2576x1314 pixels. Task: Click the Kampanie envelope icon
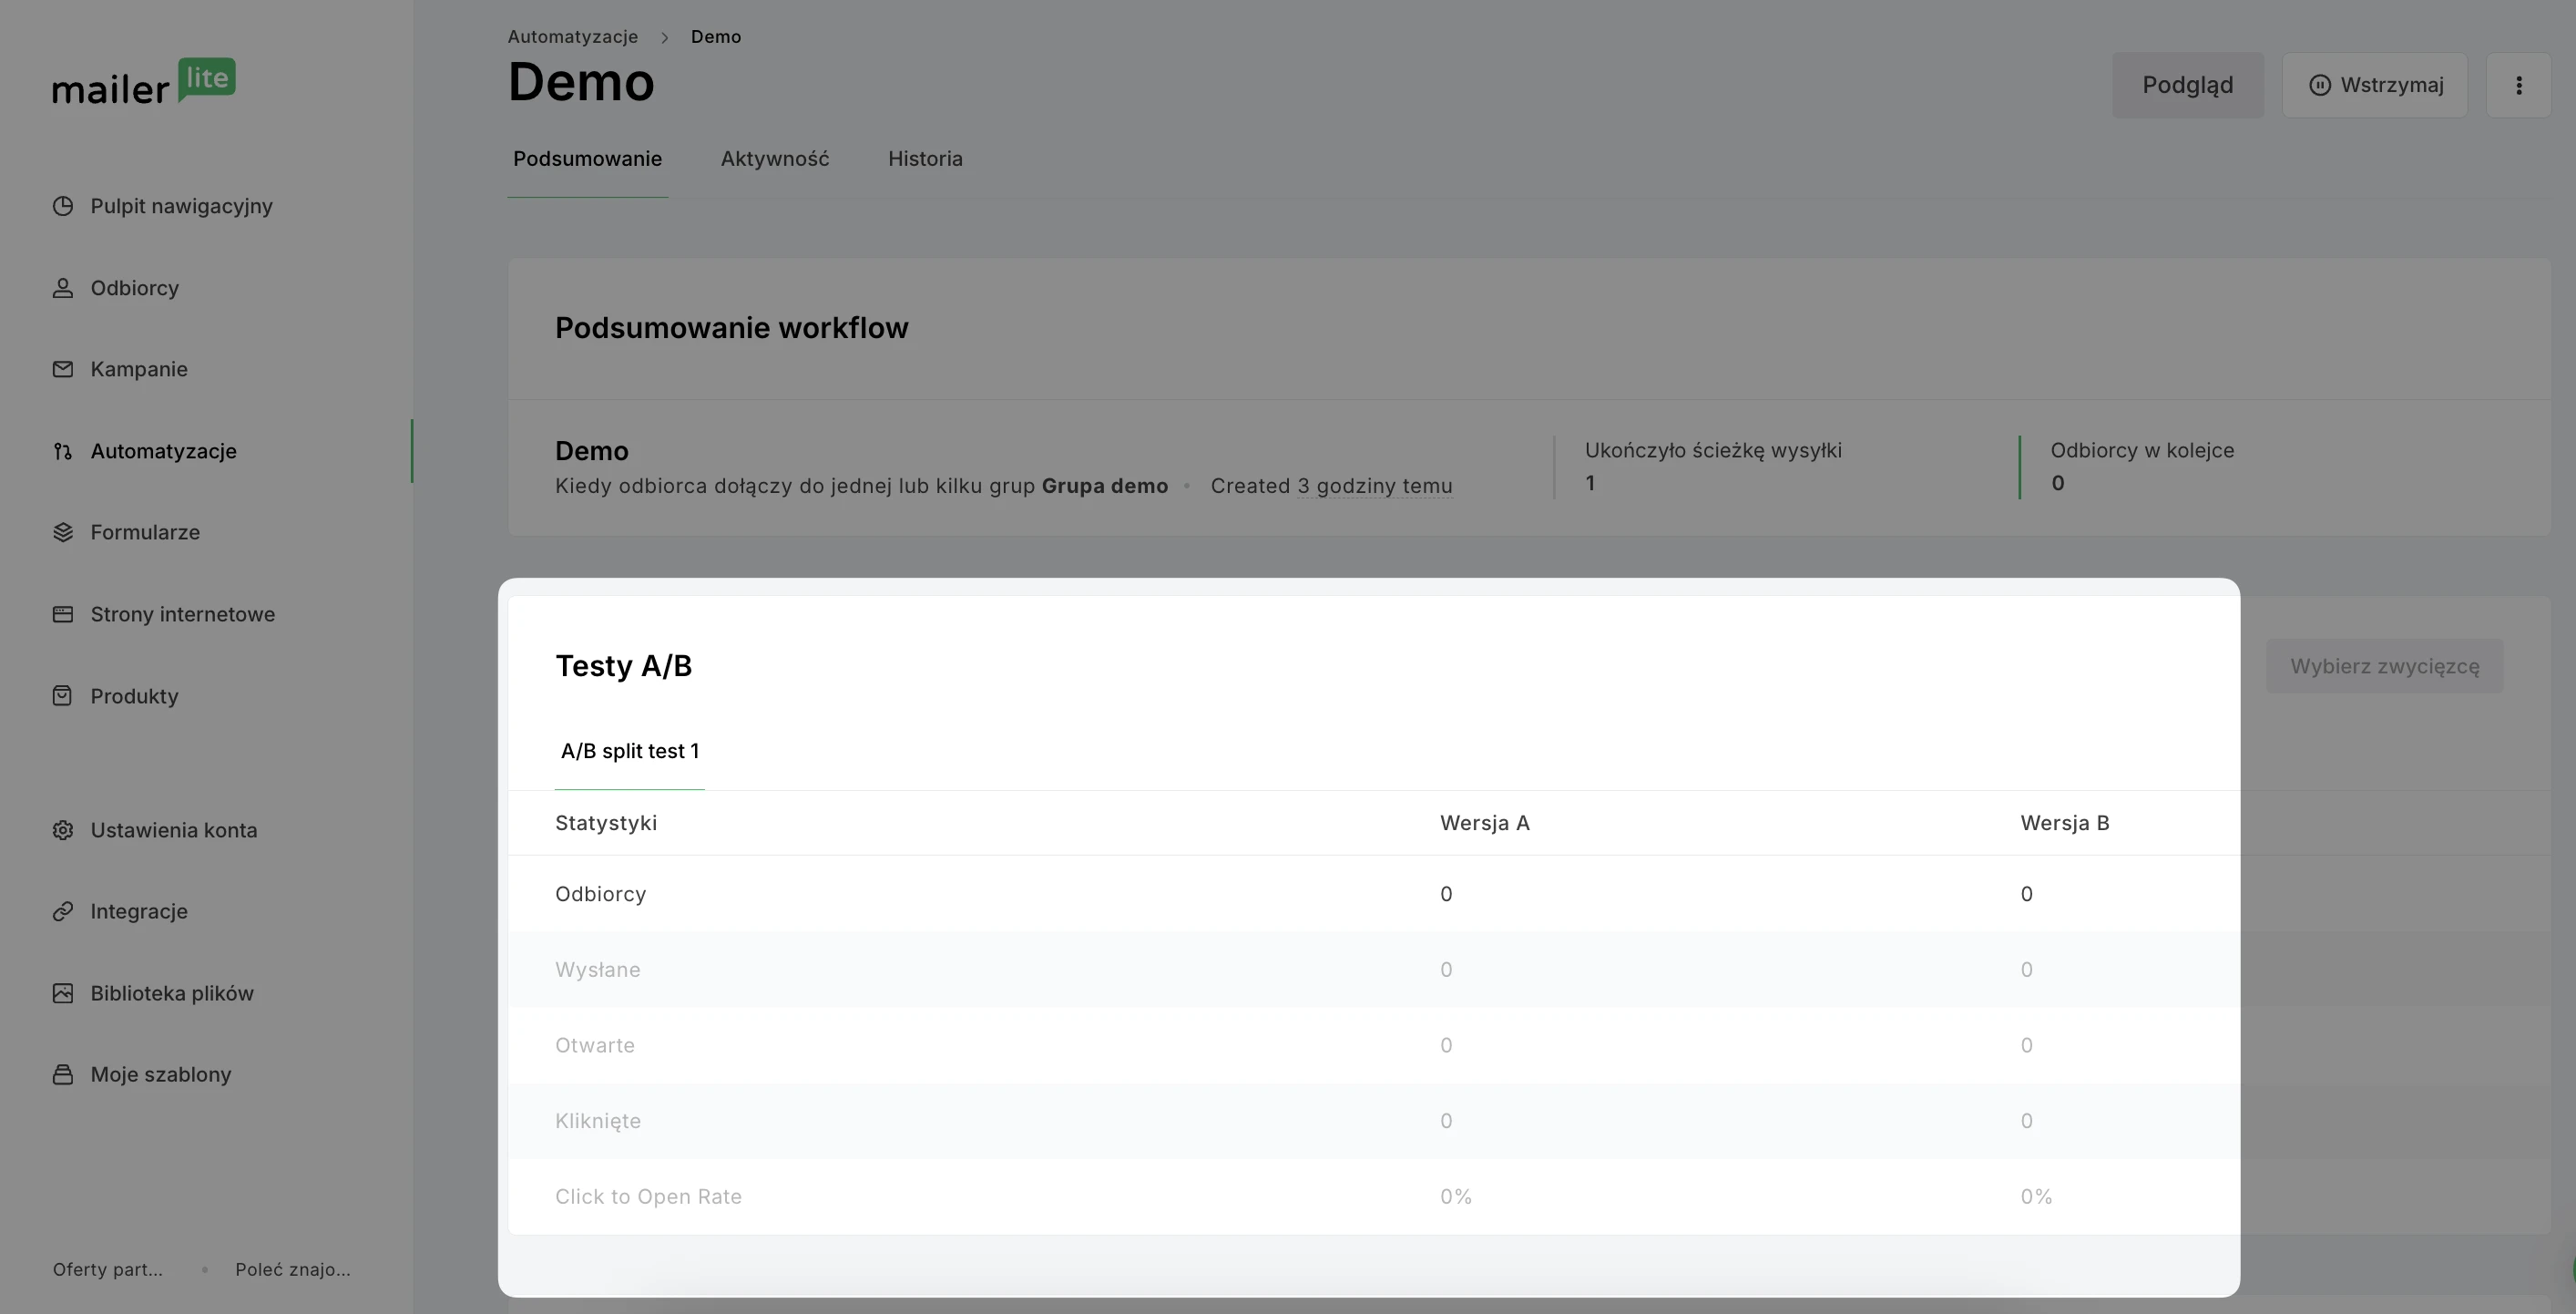pyautogui.click(x=63, y=369)
